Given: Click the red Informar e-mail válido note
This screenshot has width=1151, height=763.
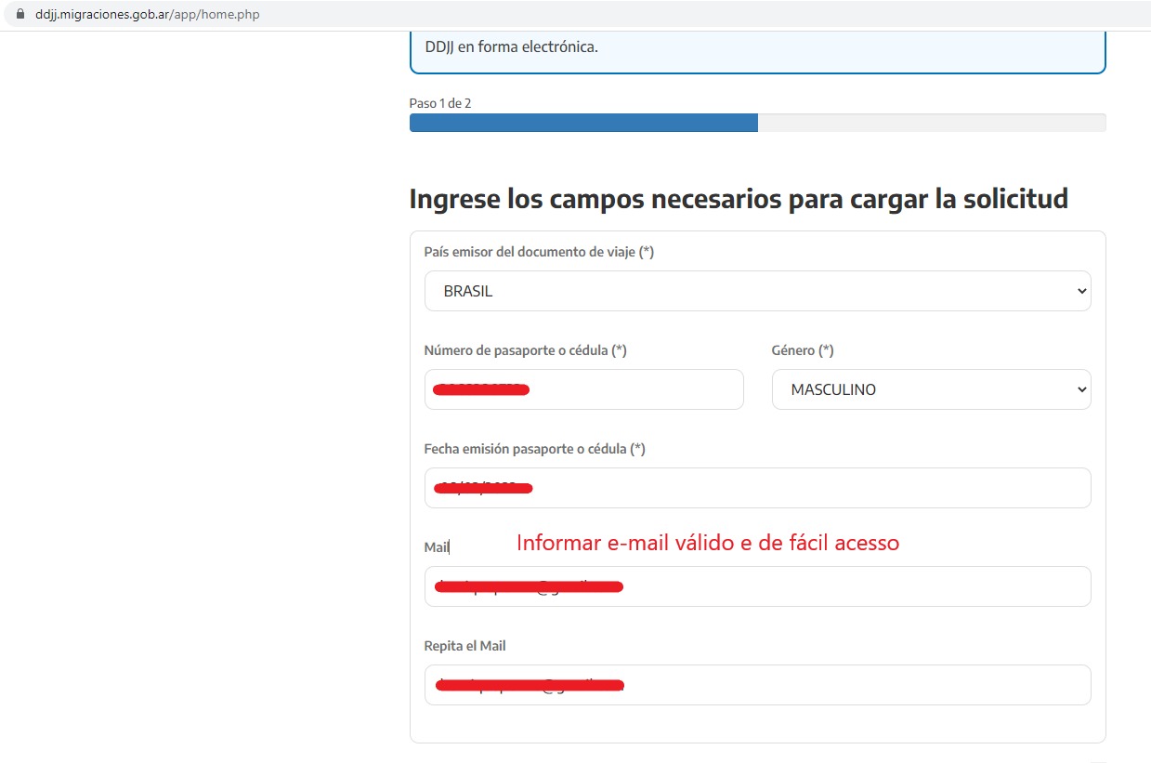Looking at the screenshot, I should click(708, 542).
